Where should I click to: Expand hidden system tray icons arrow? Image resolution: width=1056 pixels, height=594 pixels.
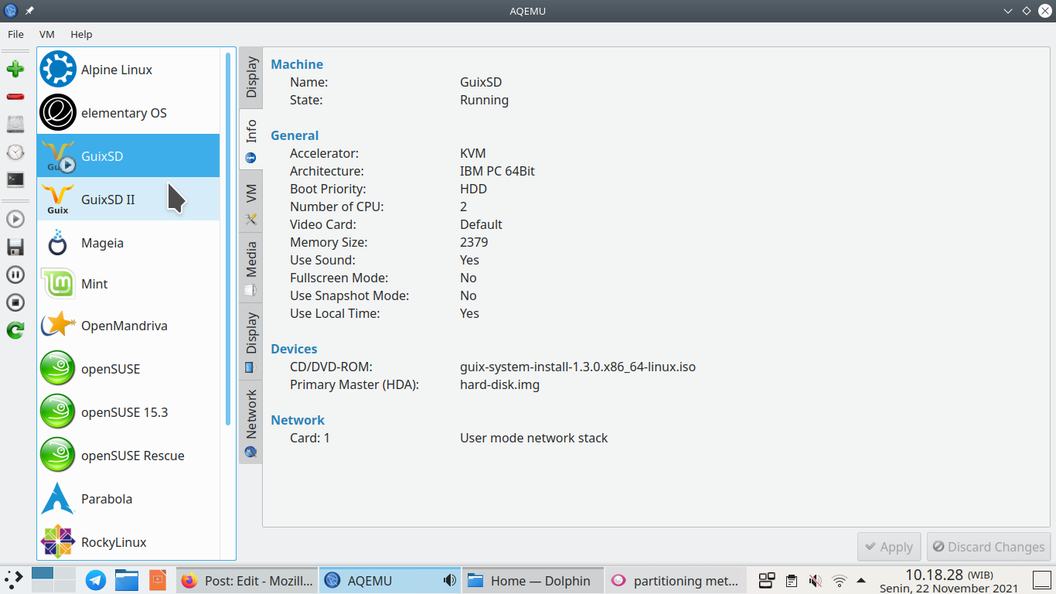[861, 580]
